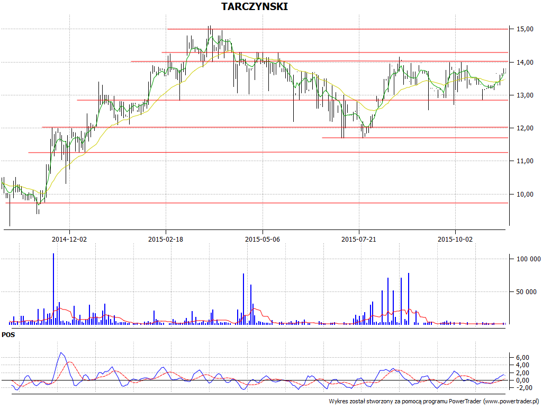Click the 4,00 oscillator axis label
Screen dimensions: 542x407
[522, 365]
